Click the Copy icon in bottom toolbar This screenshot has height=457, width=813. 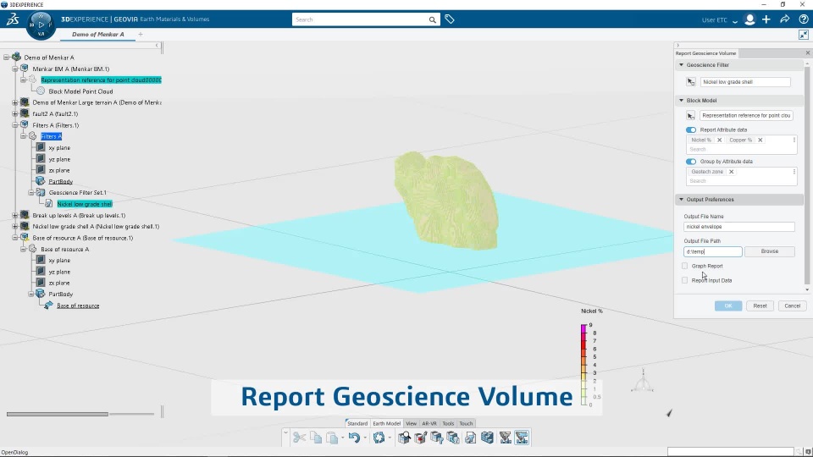click(x=316, y=438)
